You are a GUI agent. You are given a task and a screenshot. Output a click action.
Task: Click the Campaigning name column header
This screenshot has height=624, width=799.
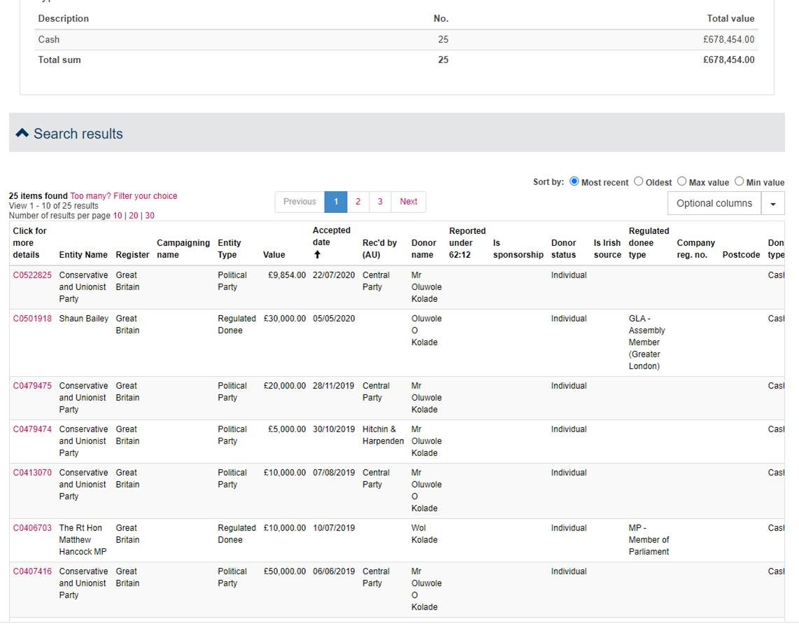point(183,249)
